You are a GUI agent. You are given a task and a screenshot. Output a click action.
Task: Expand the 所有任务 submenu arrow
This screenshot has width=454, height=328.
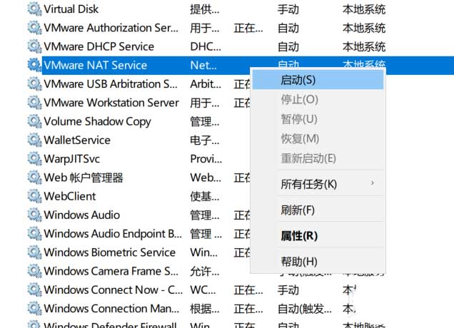point(373,183)
